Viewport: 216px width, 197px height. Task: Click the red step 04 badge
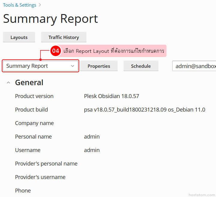pos(55,51)
